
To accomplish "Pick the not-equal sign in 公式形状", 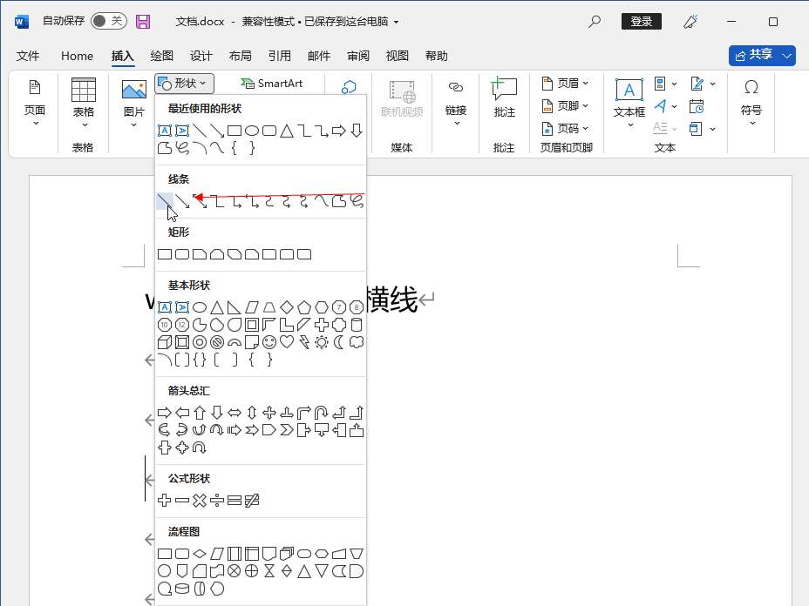I will click(x=252, y=501).
